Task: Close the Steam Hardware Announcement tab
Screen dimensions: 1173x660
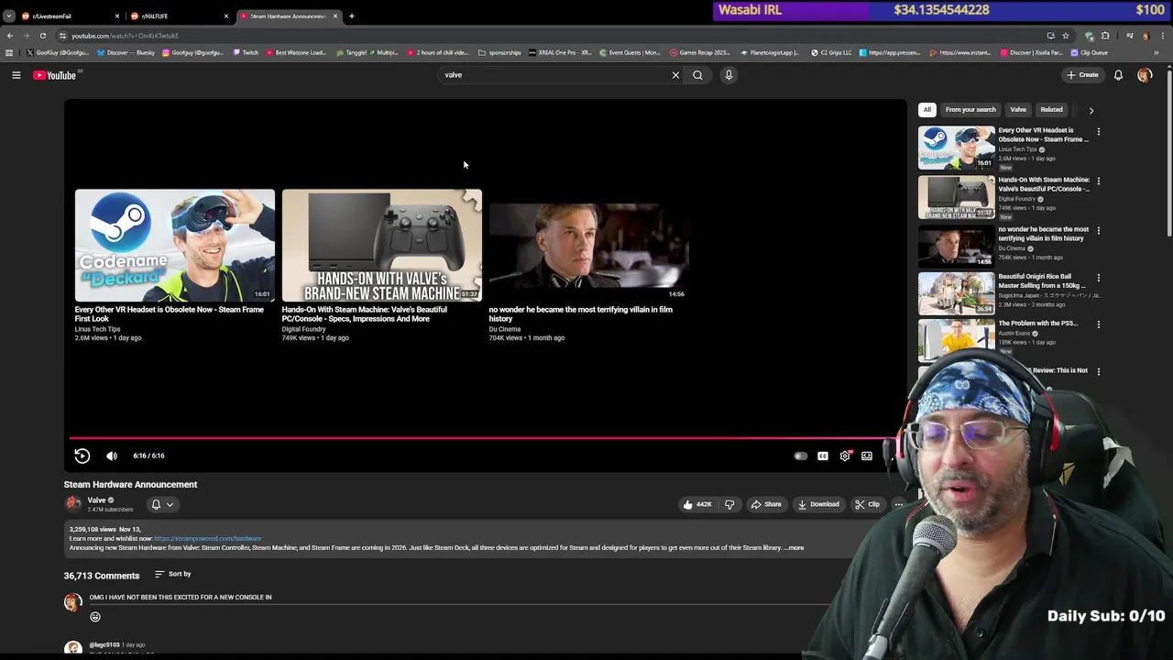Action: point(335,16)
